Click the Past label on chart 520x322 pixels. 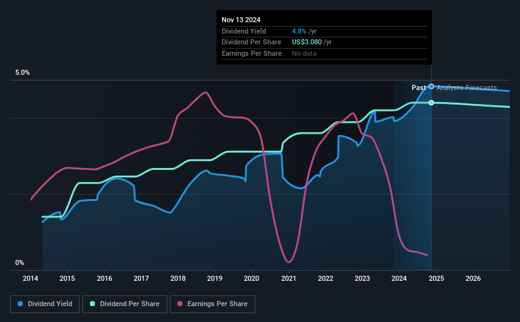point(419,87)
